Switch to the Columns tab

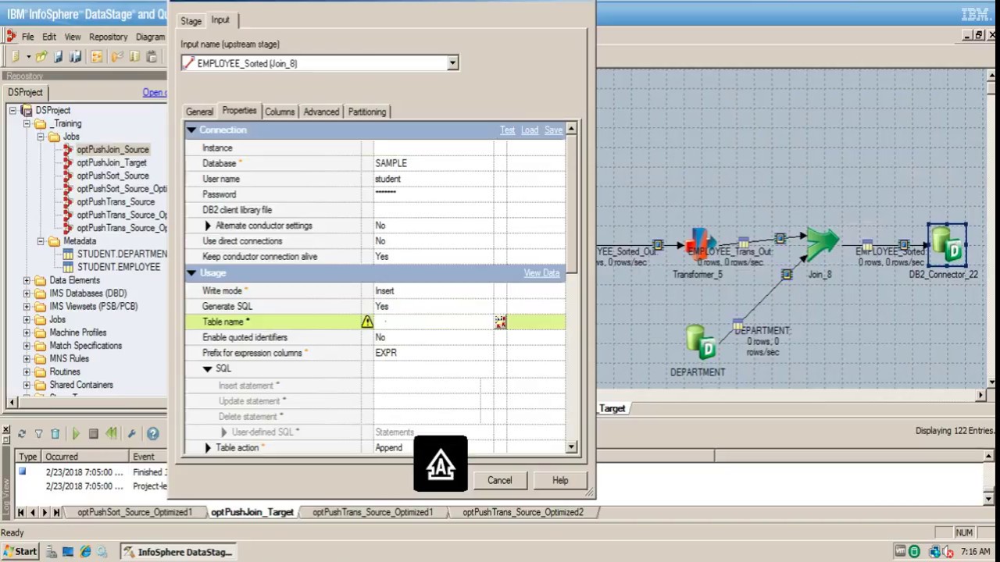[x=280, y=112]
